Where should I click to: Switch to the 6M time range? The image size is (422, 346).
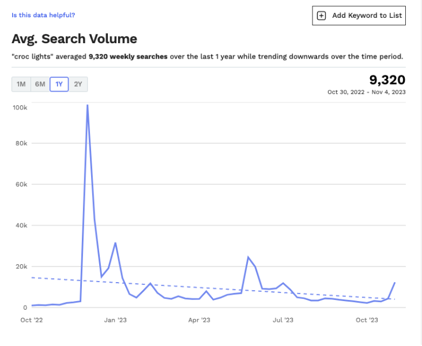click(x=40, y=85)
